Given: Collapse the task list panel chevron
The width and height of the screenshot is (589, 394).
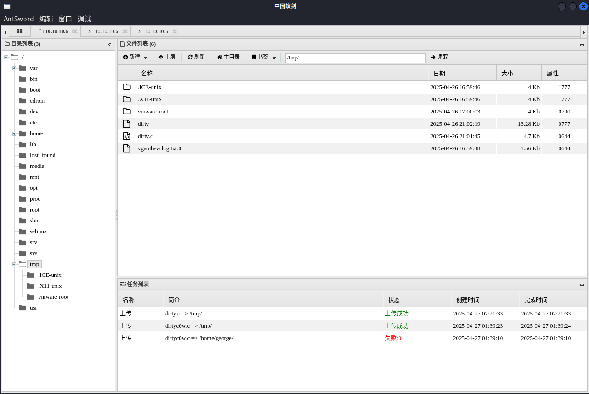Looking at the screenshot, I should point(582,285).
